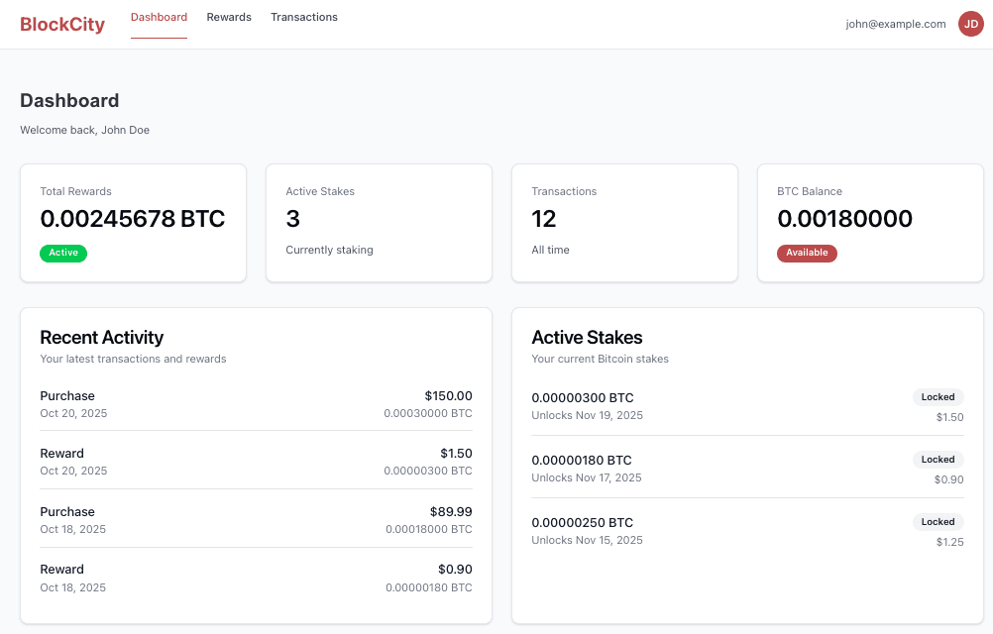This screenshot has width=993, height=634.
Task: Click the Transactions count card showing 12
Action: tap(624, 222)
